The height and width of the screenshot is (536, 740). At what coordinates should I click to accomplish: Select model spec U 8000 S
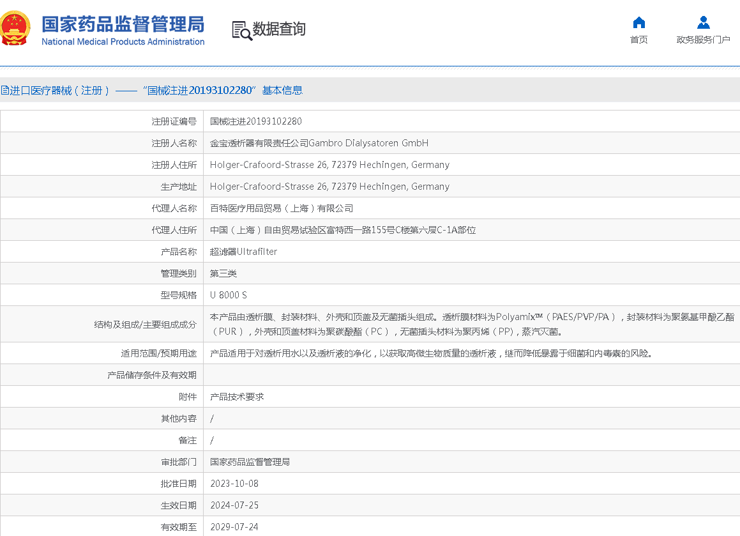(229, 295)
